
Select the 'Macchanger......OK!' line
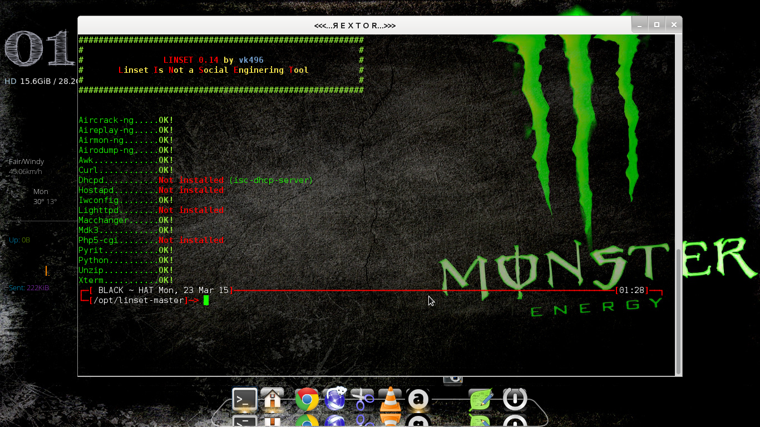pyautogui.click(x=126, y=220)
